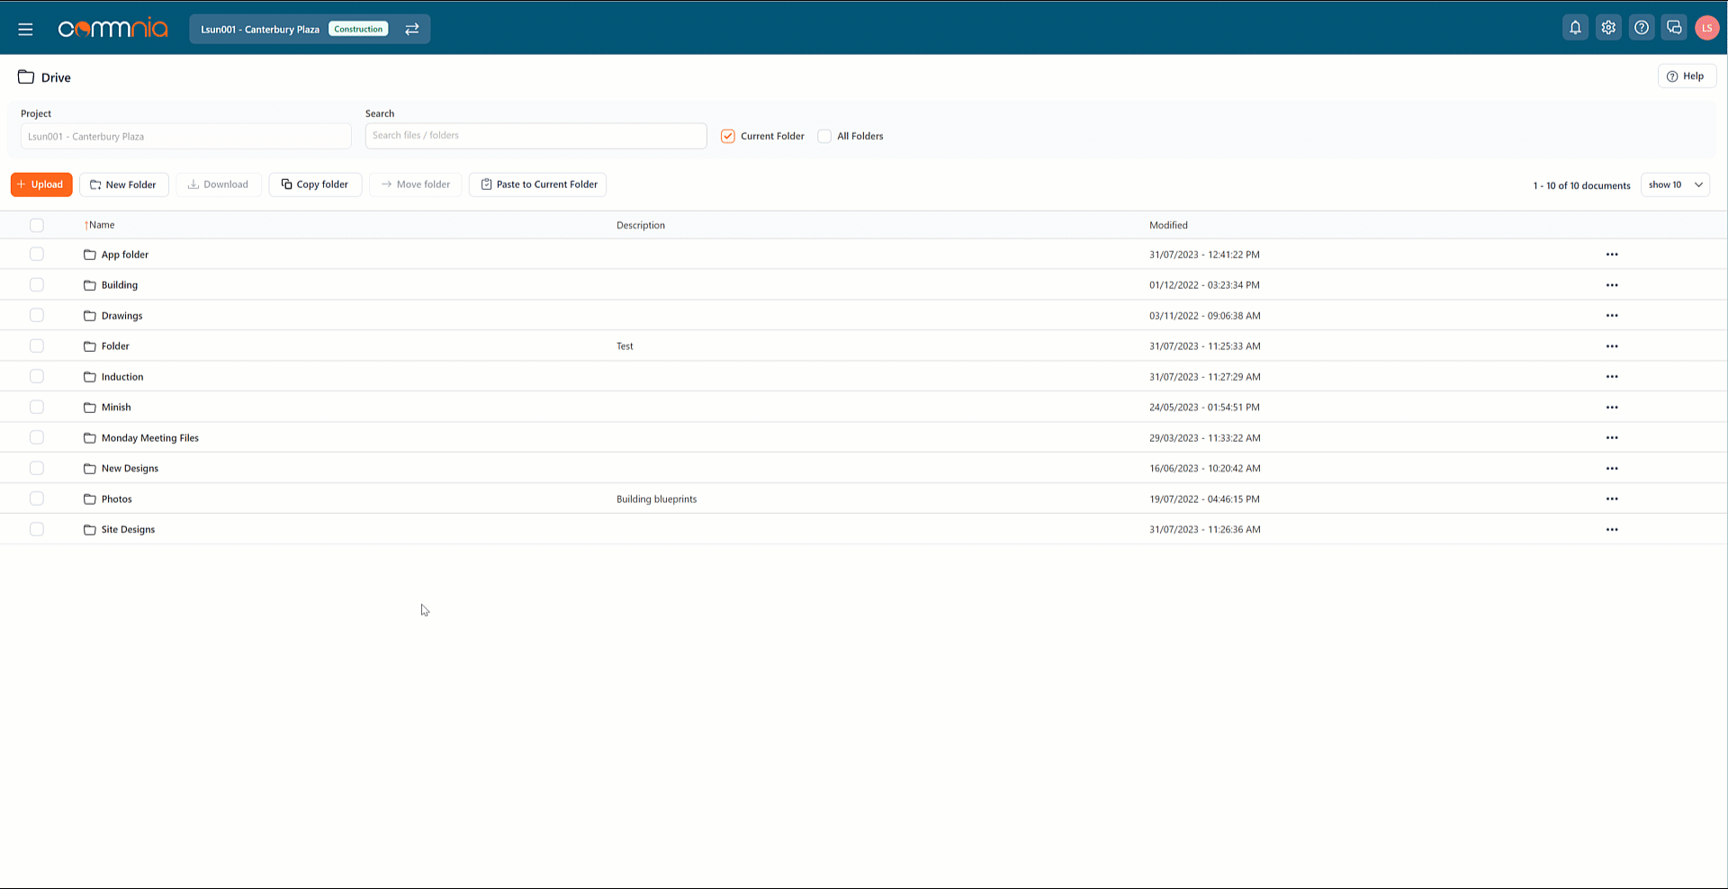Click the LS user avatar
This screenshot has height=889, width=1728.
click(x=1706, y=28)
